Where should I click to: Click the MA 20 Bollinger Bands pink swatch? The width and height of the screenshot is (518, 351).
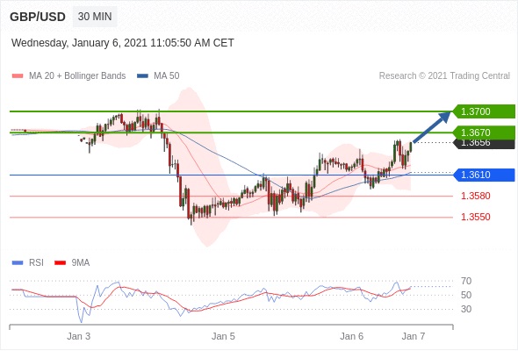point(18,76)
